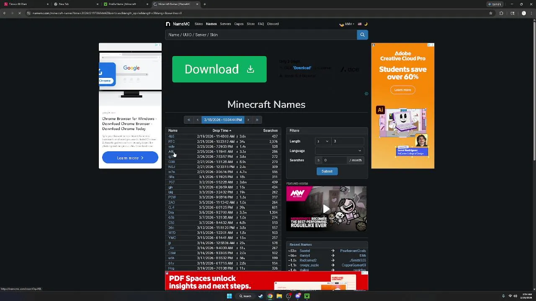The height and width of the screenshot is (301, 536).
Task: Open name RTC in list
Action: tap(171, 142)
